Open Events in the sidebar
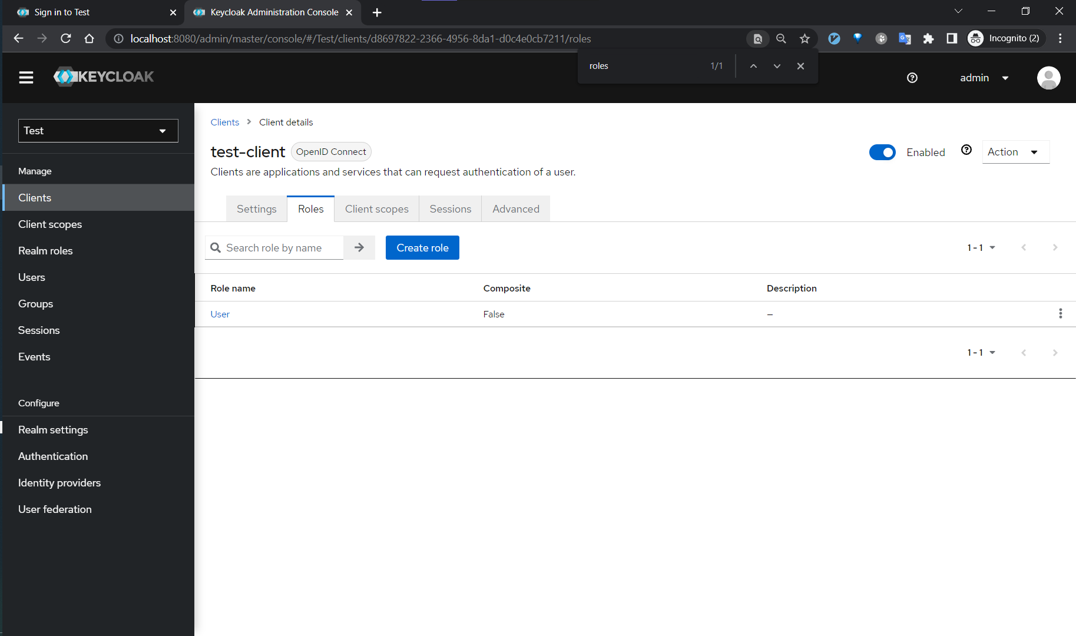The height and width of the screenshot is (636, 1076). pos(98,357)
